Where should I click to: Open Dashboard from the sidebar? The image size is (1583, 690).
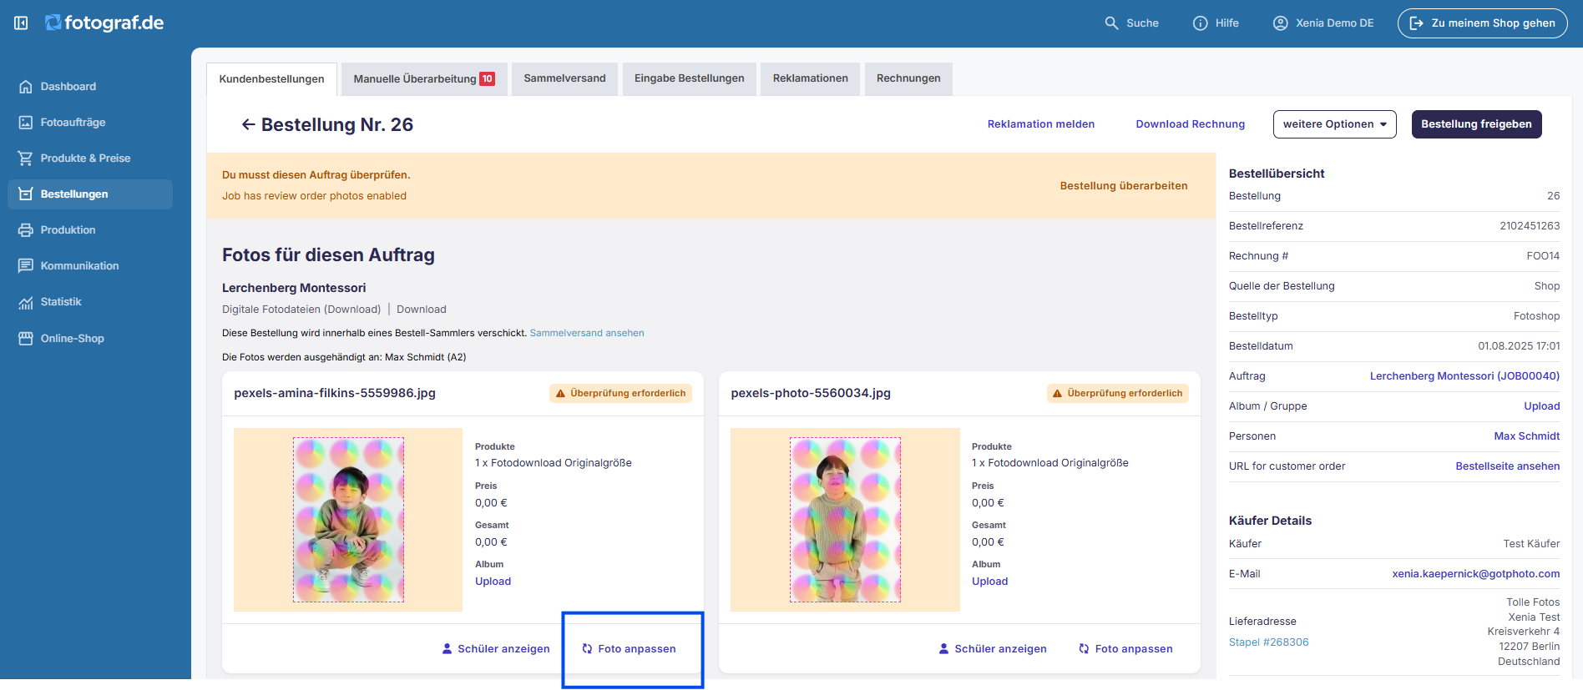tap(68, 86)
